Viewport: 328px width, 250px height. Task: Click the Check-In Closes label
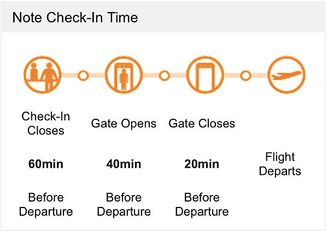click(x=45, y=123)
